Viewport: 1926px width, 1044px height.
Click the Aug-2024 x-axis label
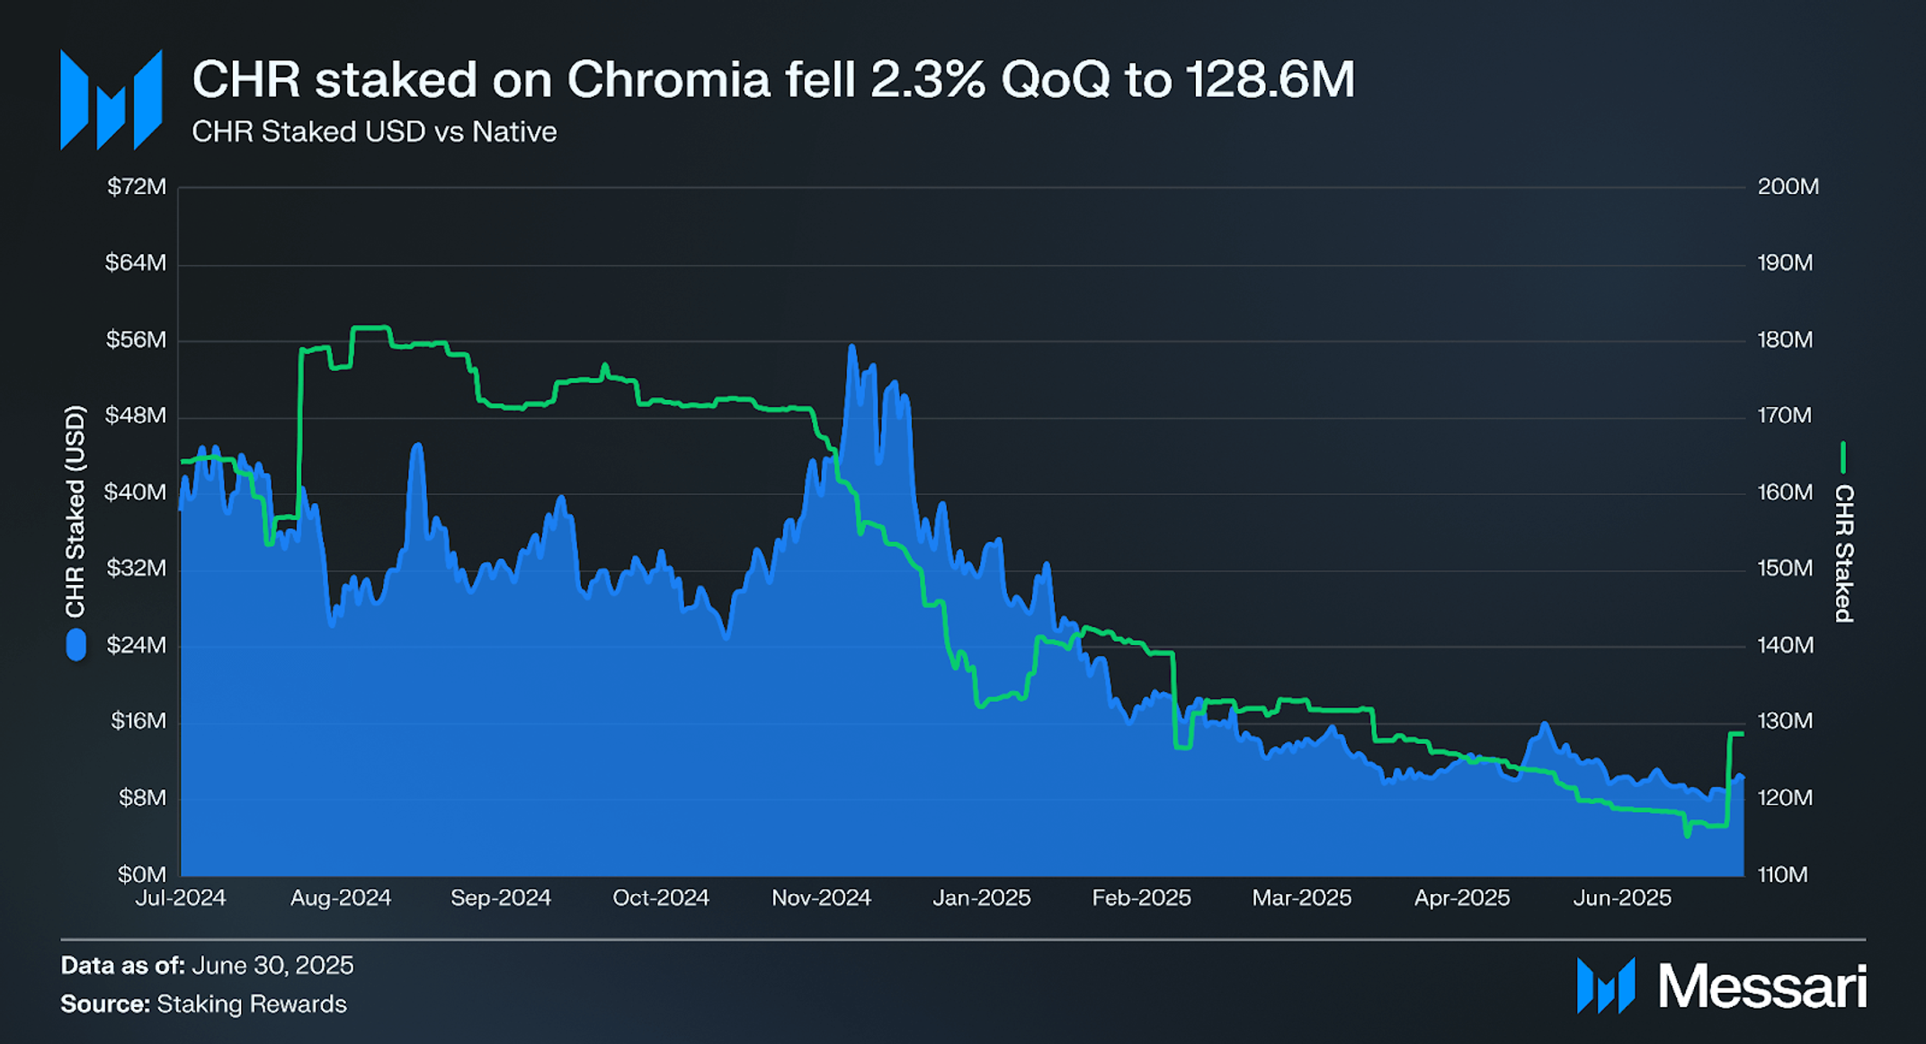[x=340, y=898]
